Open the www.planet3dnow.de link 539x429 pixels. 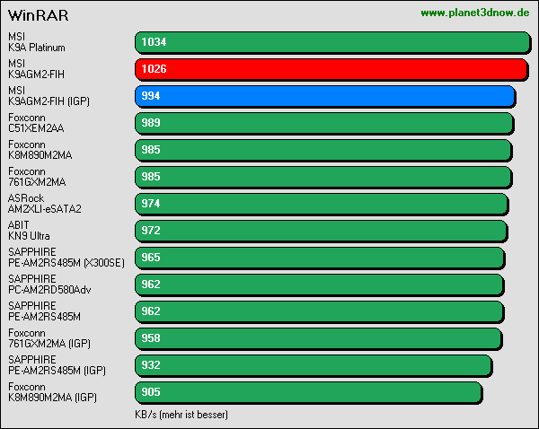(x=475, y=13)
